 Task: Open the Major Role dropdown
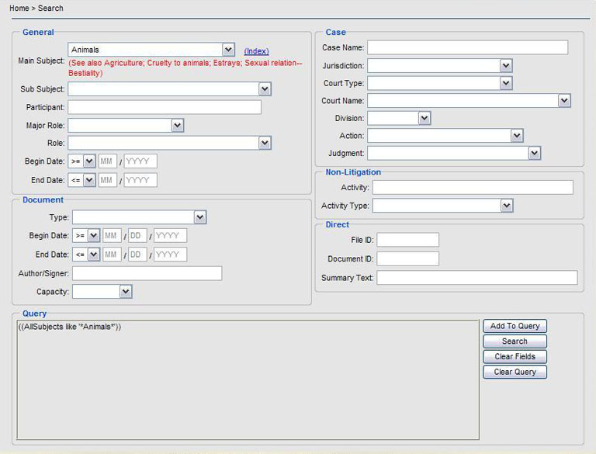click(126, 125)
